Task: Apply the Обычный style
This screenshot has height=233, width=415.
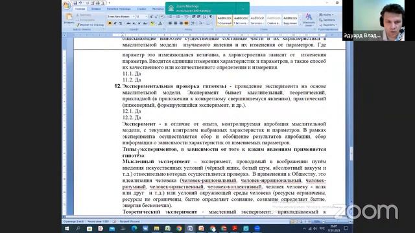Action: pos(224,20)
